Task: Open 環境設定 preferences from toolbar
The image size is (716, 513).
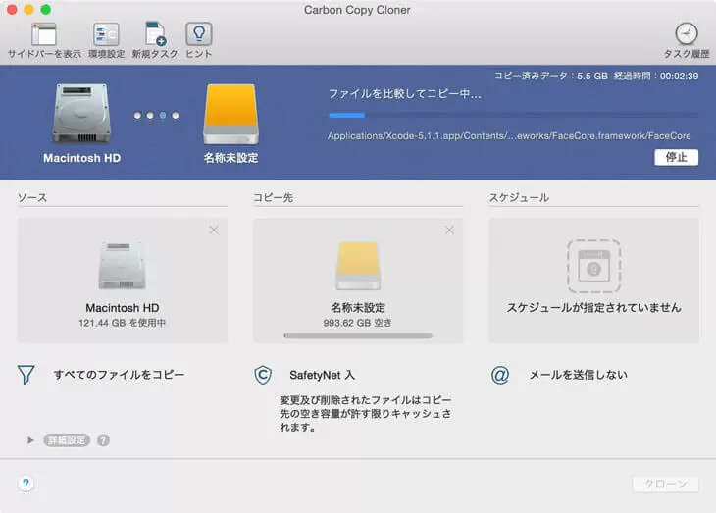Action: (x=106, y=34)
